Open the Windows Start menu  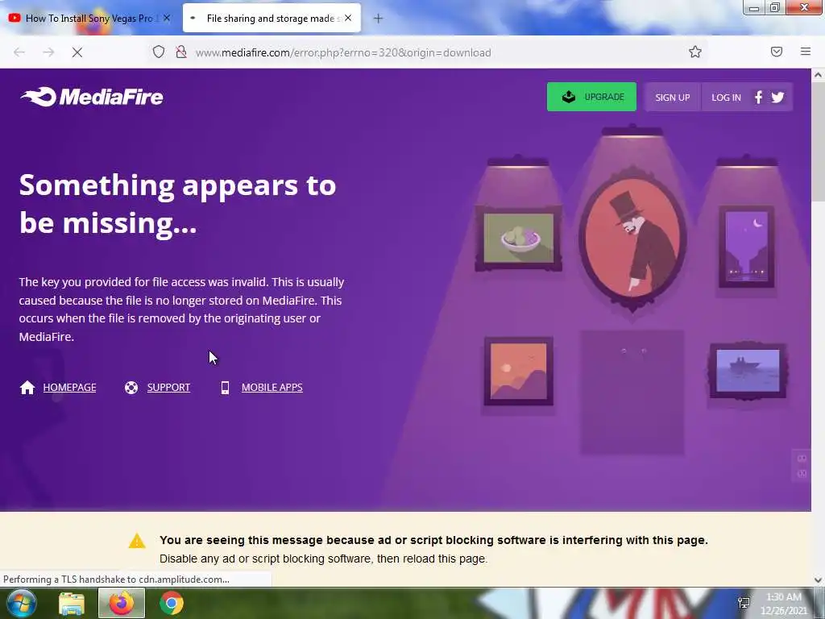(21, 603)
